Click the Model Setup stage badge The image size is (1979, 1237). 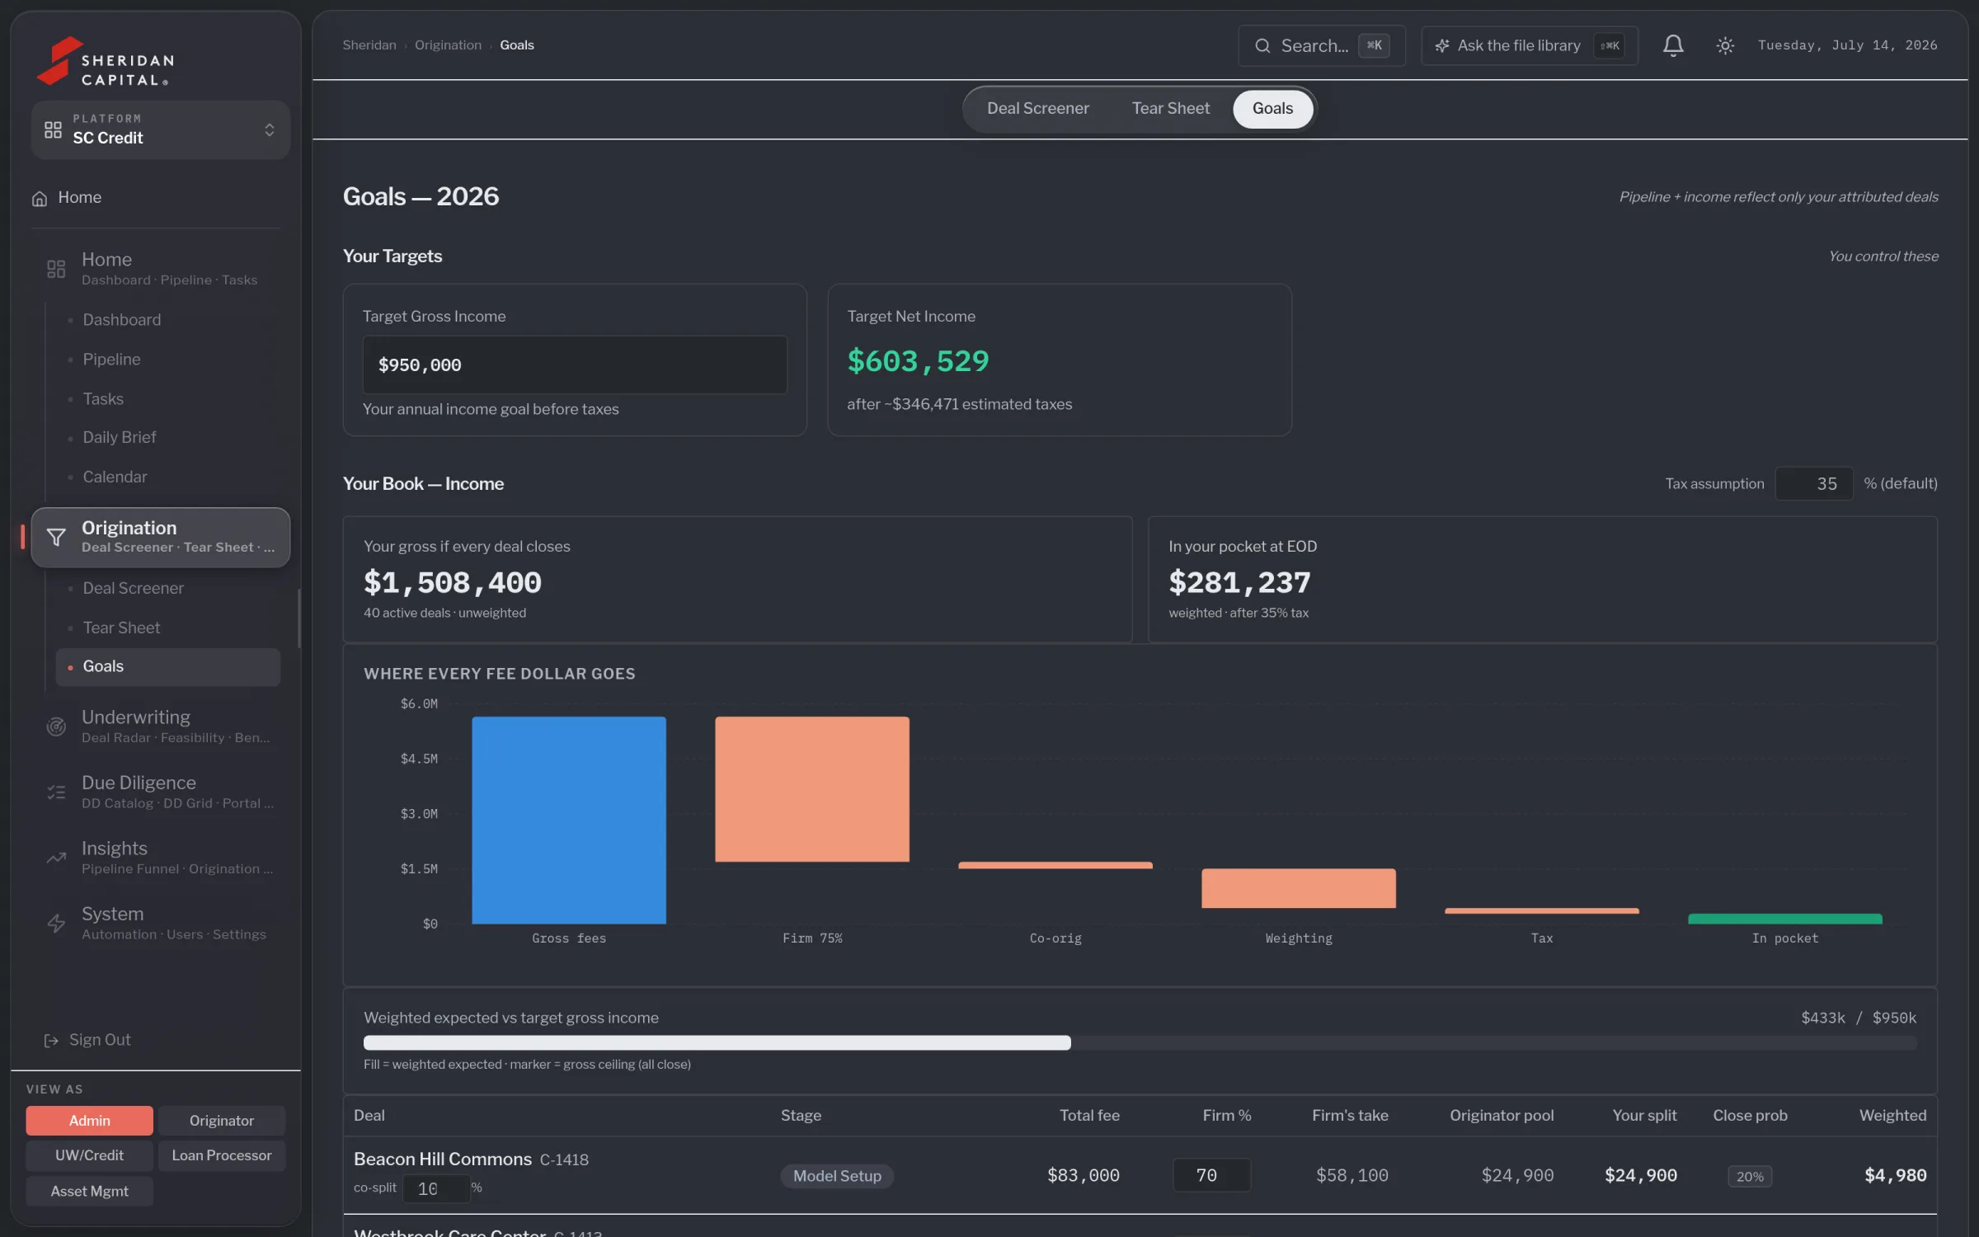coord(837,1176)
